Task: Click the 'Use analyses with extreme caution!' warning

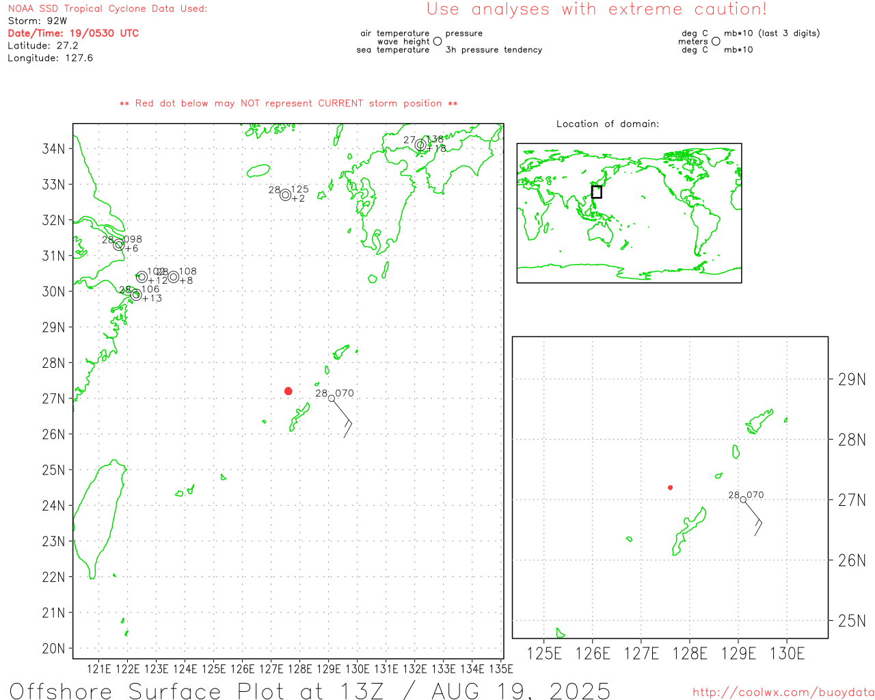Action: [x=597, y=10]
